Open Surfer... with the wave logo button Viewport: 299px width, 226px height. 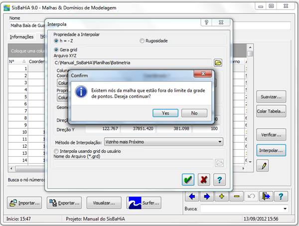144,203
